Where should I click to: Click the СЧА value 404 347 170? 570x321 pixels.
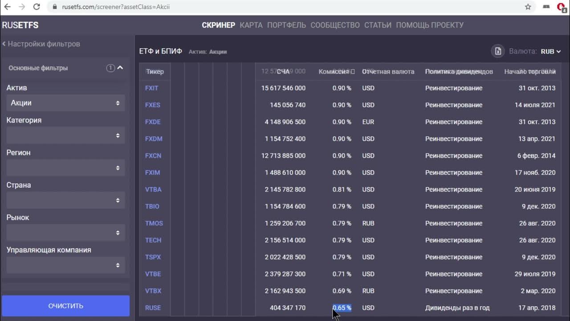pos(288,308)
